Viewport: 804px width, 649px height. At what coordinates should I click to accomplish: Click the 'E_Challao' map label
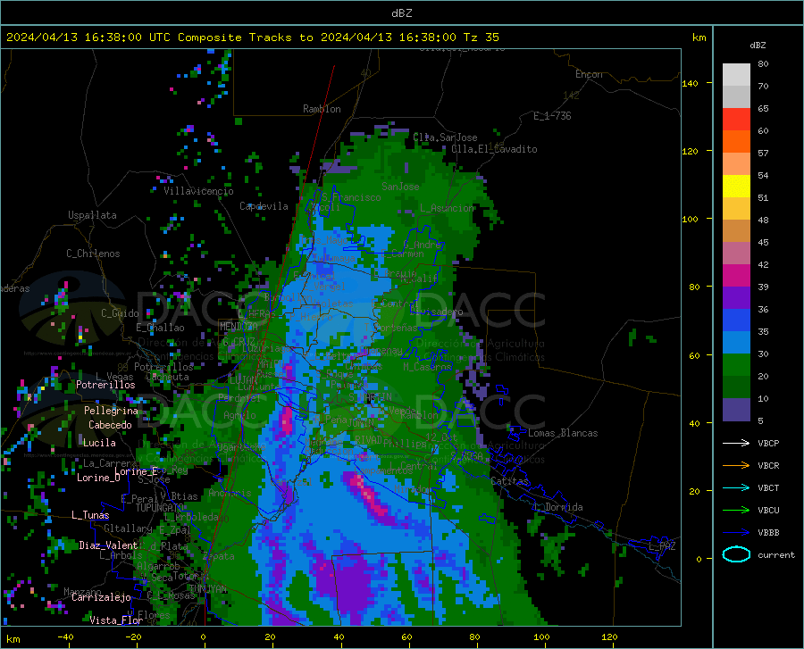click(x=160, y=328)
